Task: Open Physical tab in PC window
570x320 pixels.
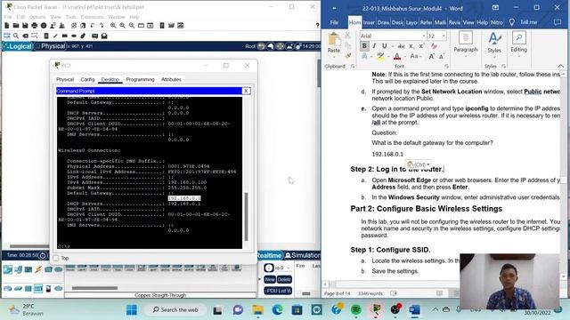Action: 65,79
